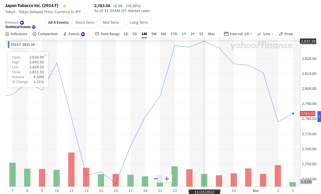Screen dimensions: 321x194
Task: Close the OHLC price tooltip
Action: (45, 55)
